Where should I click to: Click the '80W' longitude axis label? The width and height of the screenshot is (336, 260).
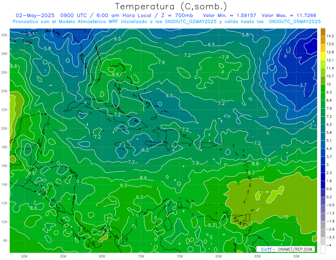(x=102, y=256)
